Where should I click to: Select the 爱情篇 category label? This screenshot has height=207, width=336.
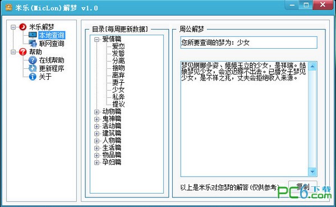point(112,39)
